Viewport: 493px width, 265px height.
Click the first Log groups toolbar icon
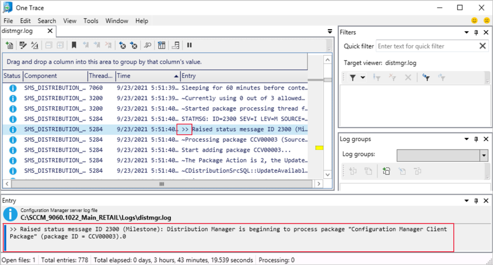[353, 171]
